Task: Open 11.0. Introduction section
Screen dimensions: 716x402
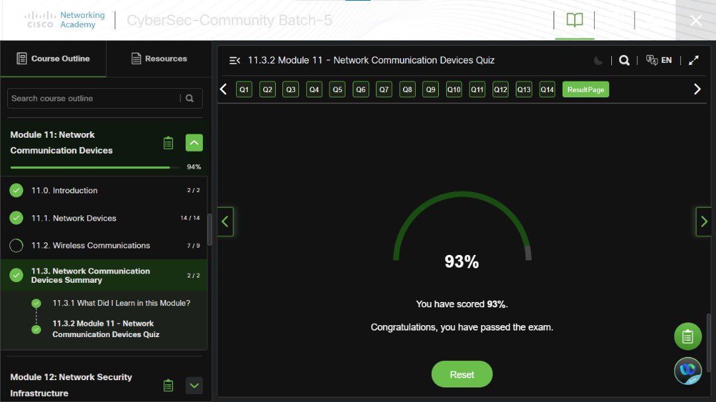Action: 104,190
